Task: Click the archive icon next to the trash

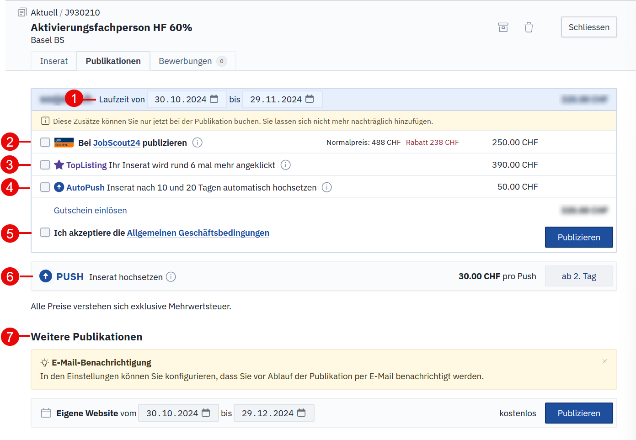Action: (x=503, y=27)
